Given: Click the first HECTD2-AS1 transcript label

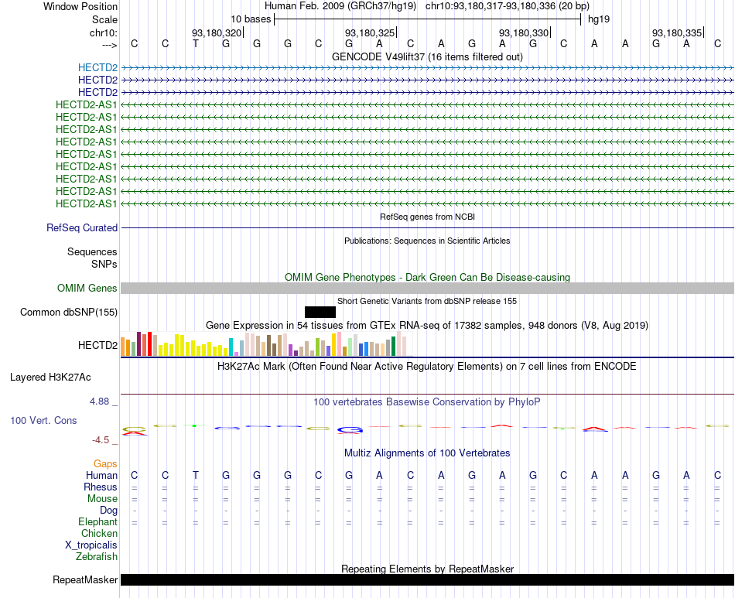Looking at the screenshot, I should click(86, 104).
